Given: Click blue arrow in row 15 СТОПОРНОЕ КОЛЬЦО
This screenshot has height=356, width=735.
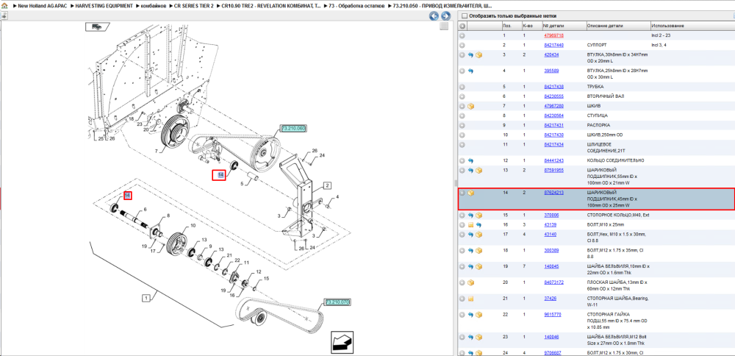Looking at the screenshot, I should (471, 216).
